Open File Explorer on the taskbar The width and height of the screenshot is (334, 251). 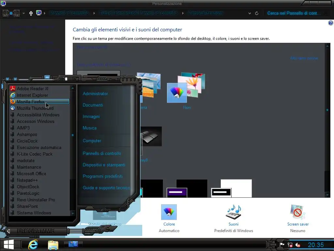tap(53, 245)
